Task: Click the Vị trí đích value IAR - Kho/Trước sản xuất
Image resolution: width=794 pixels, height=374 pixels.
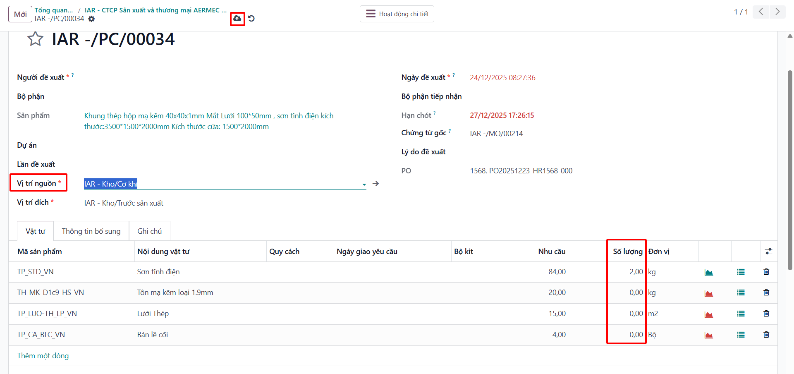Action: pos(124,203)
